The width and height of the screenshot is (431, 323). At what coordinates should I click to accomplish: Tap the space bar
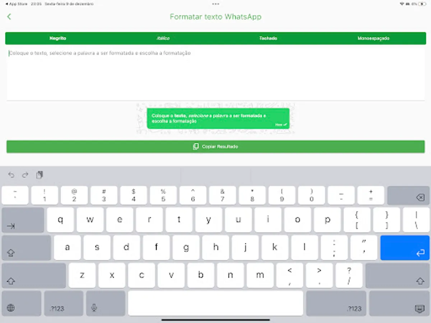click(x=215, y=303)
